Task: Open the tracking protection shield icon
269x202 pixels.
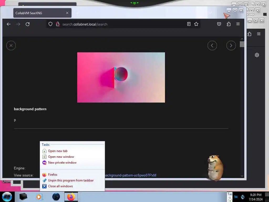Action: pyautogui.click(x=50, y=24)
